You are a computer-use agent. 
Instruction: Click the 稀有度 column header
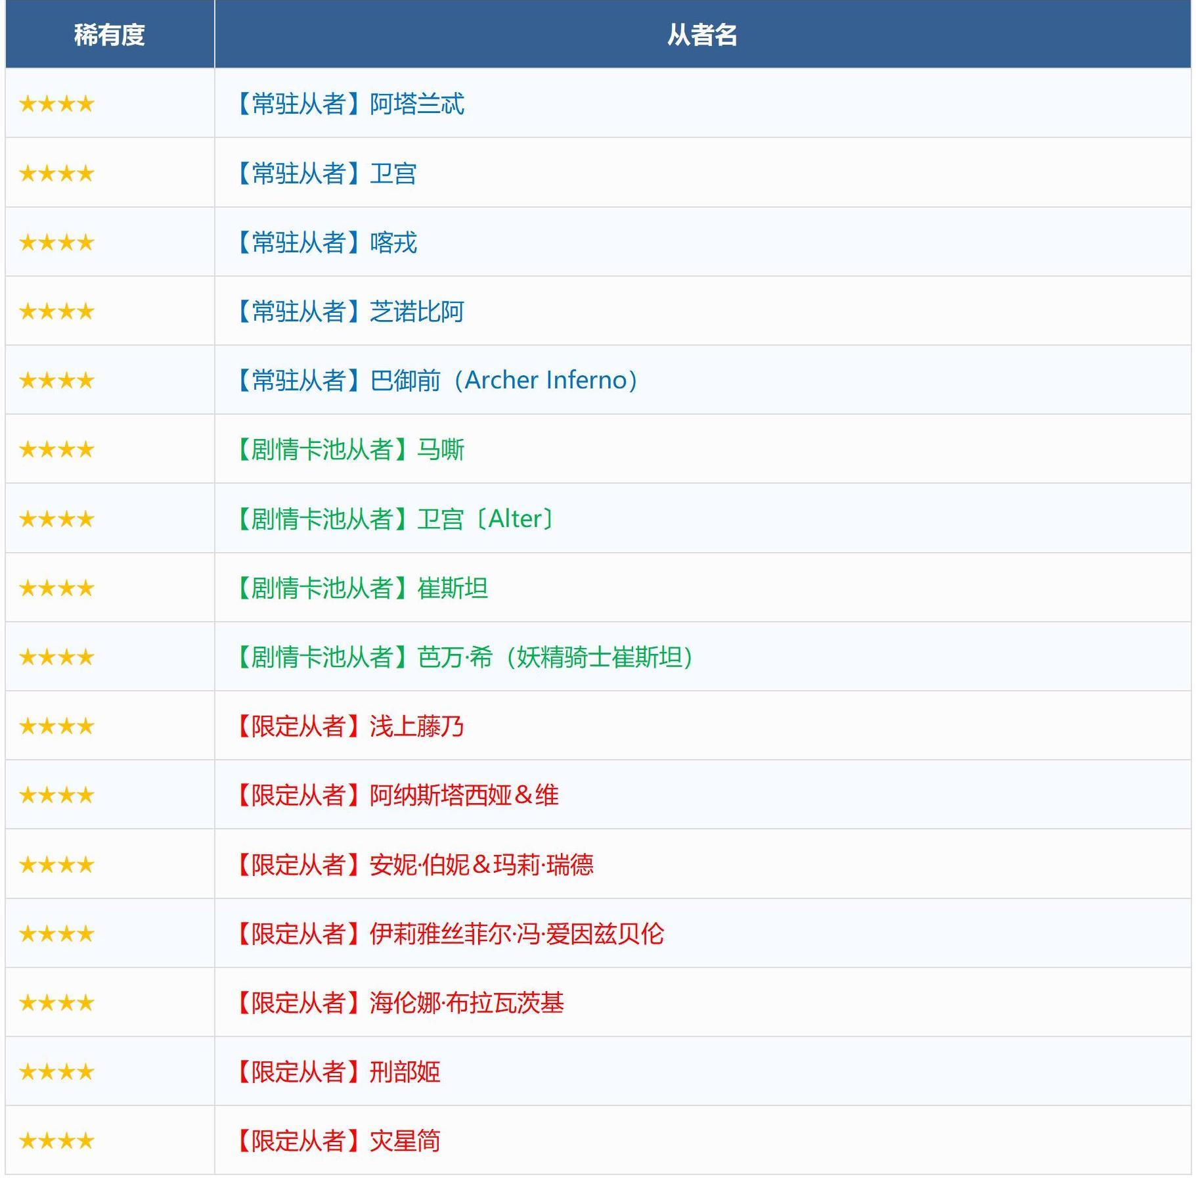[109, 34]
